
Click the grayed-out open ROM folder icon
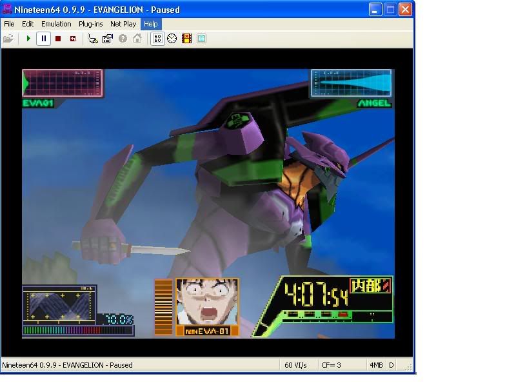[8, 39]
